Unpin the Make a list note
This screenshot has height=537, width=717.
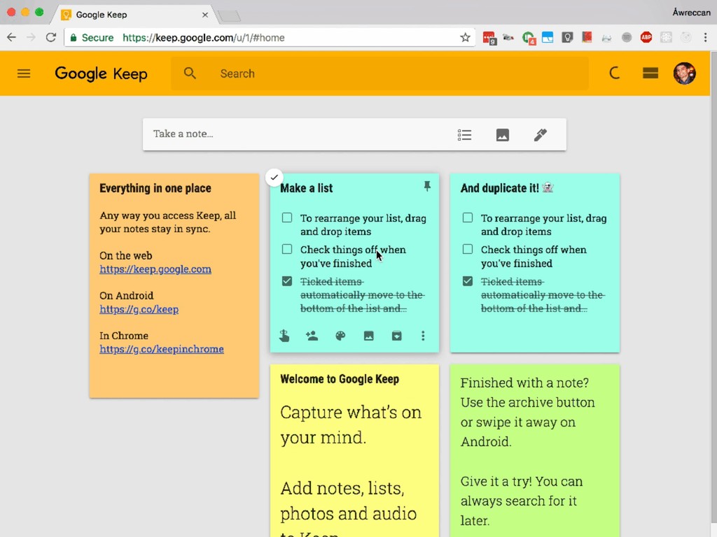coord(426,186)
